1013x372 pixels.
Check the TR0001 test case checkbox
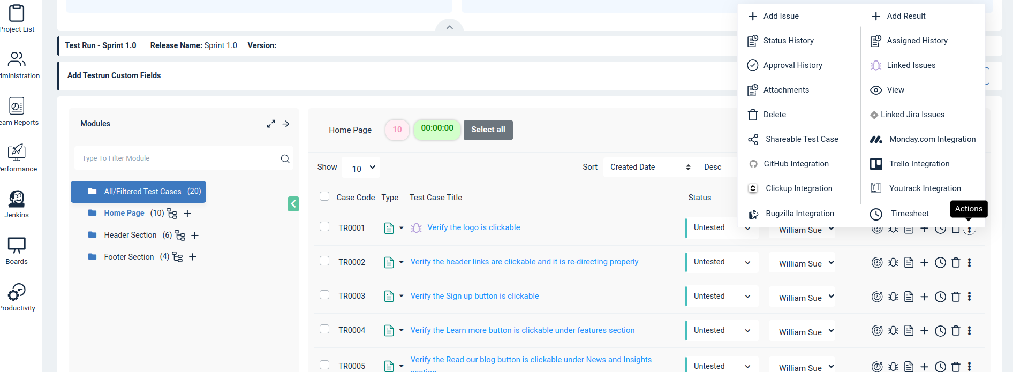coord(324,227)
